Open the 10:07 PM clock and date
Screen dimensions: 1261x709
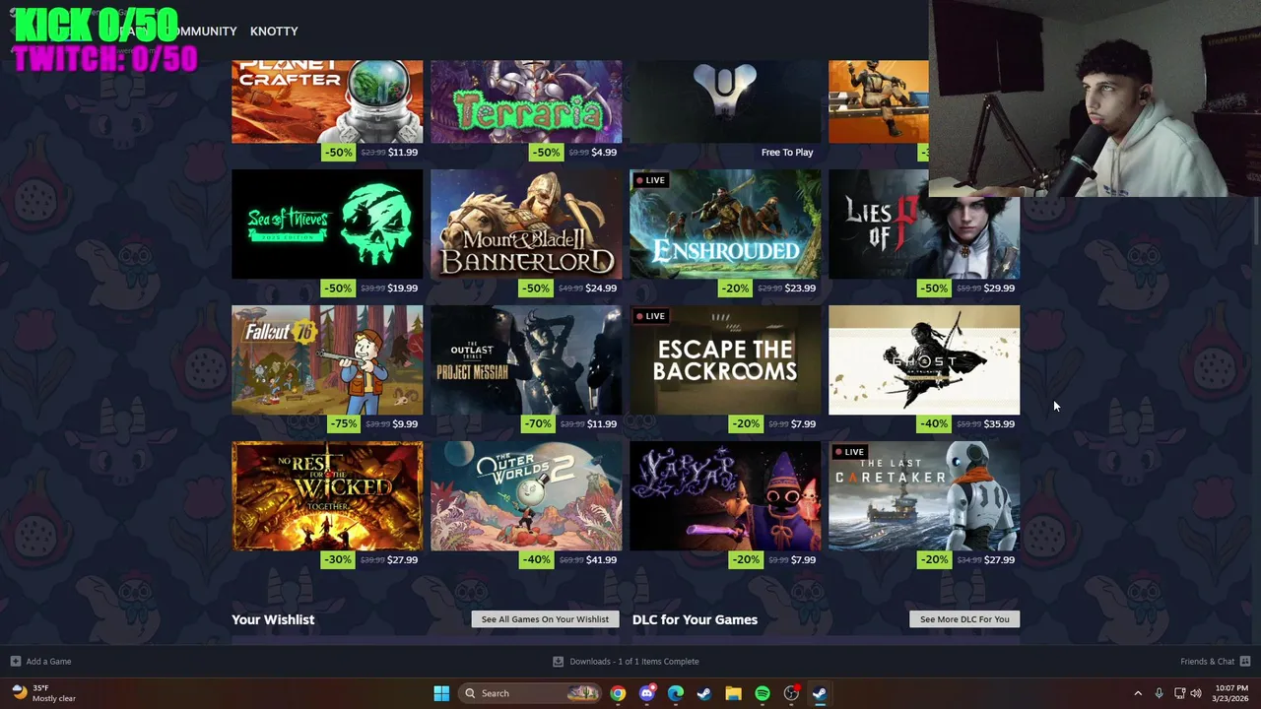pyautogui.click(x=1231, y=693)
